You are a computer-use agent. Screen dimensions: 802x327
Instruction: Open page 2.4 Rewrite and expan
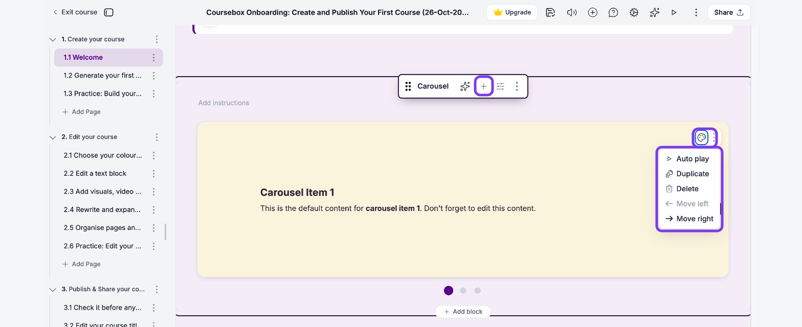[x=102, y=210]
